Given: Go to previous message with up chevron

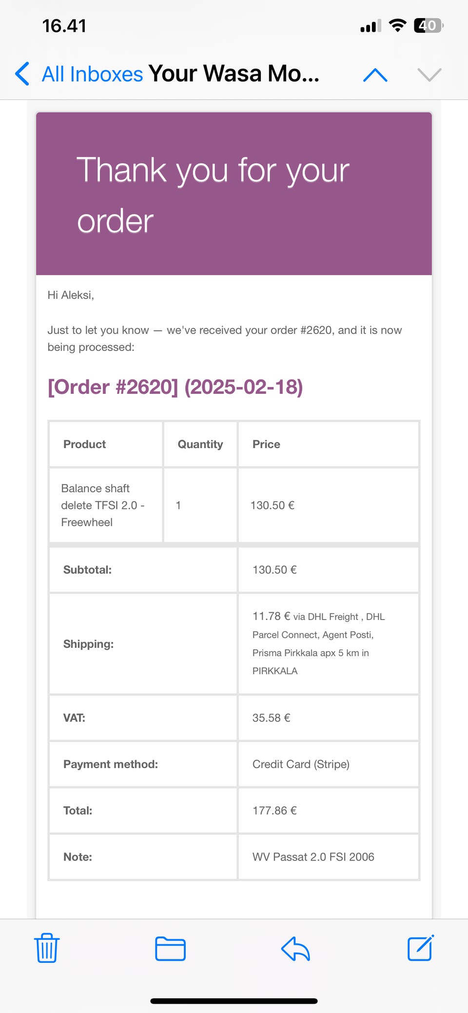Looking at the screenshot, I should point(375,75).
